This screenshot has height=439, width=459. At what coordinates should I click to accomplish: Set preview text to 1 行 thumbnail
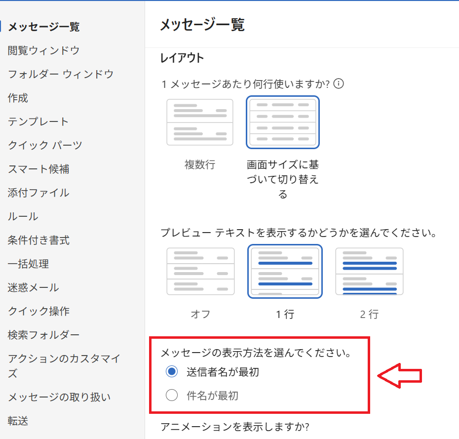coord(285,272)
